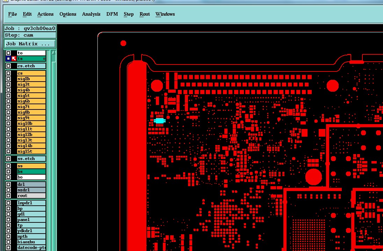The height and width of the screenshot is (251, 383).
Task: Open the Windows menu
Action: point(165,14)
